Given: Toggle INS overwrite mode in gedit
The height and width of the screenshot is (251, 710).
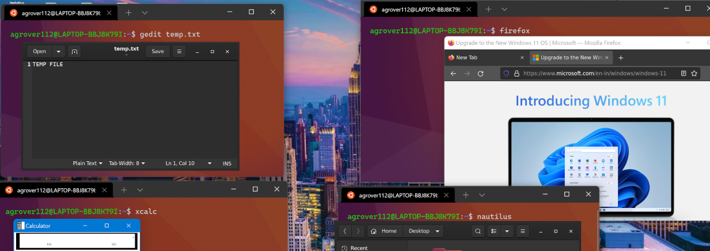Looking at the screenshot, I should pos(227,163).
